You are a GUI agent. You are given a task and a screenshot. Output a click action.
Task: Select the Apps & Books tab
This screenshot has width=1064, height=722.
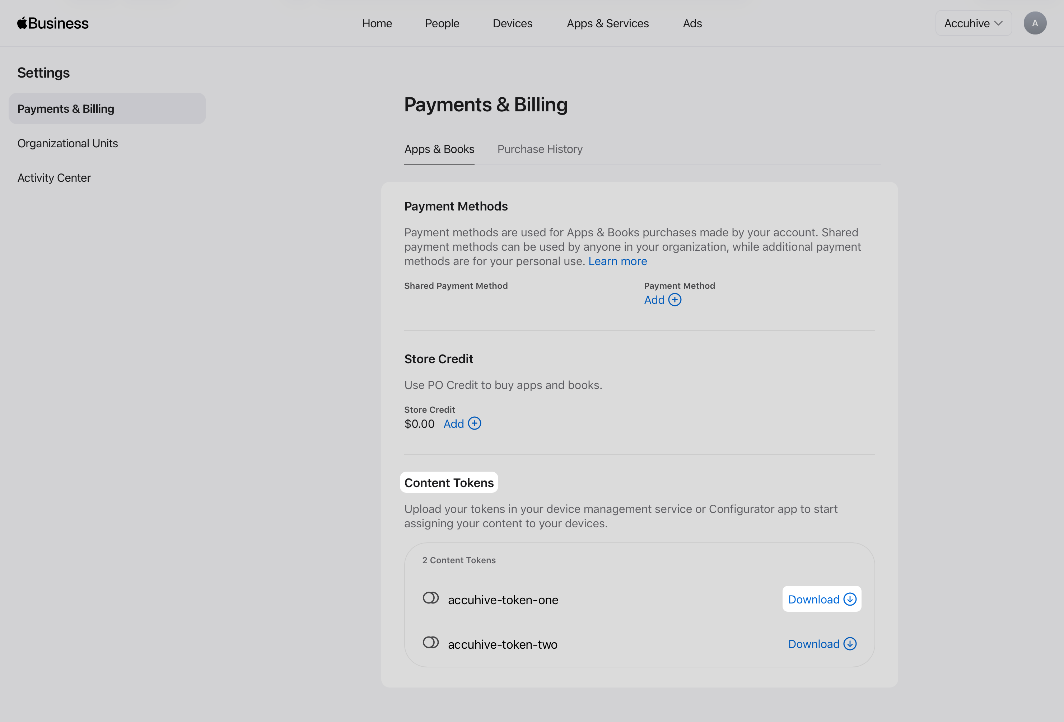pos(439,149)
